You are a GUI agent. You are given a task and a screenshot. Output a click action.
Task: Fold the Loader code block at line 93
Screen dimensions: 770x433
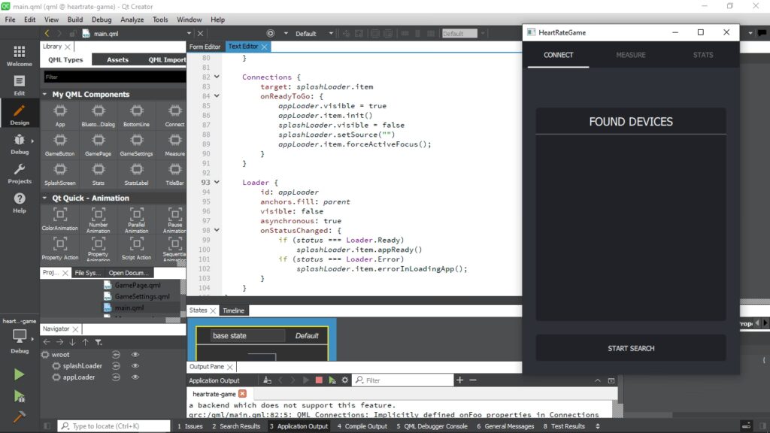coord(217,183)
